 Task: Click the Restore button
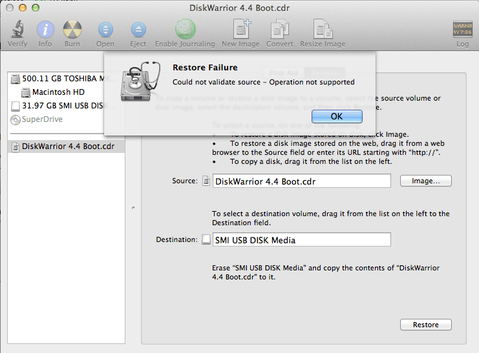pyautogui.click(x=425, y=325)
